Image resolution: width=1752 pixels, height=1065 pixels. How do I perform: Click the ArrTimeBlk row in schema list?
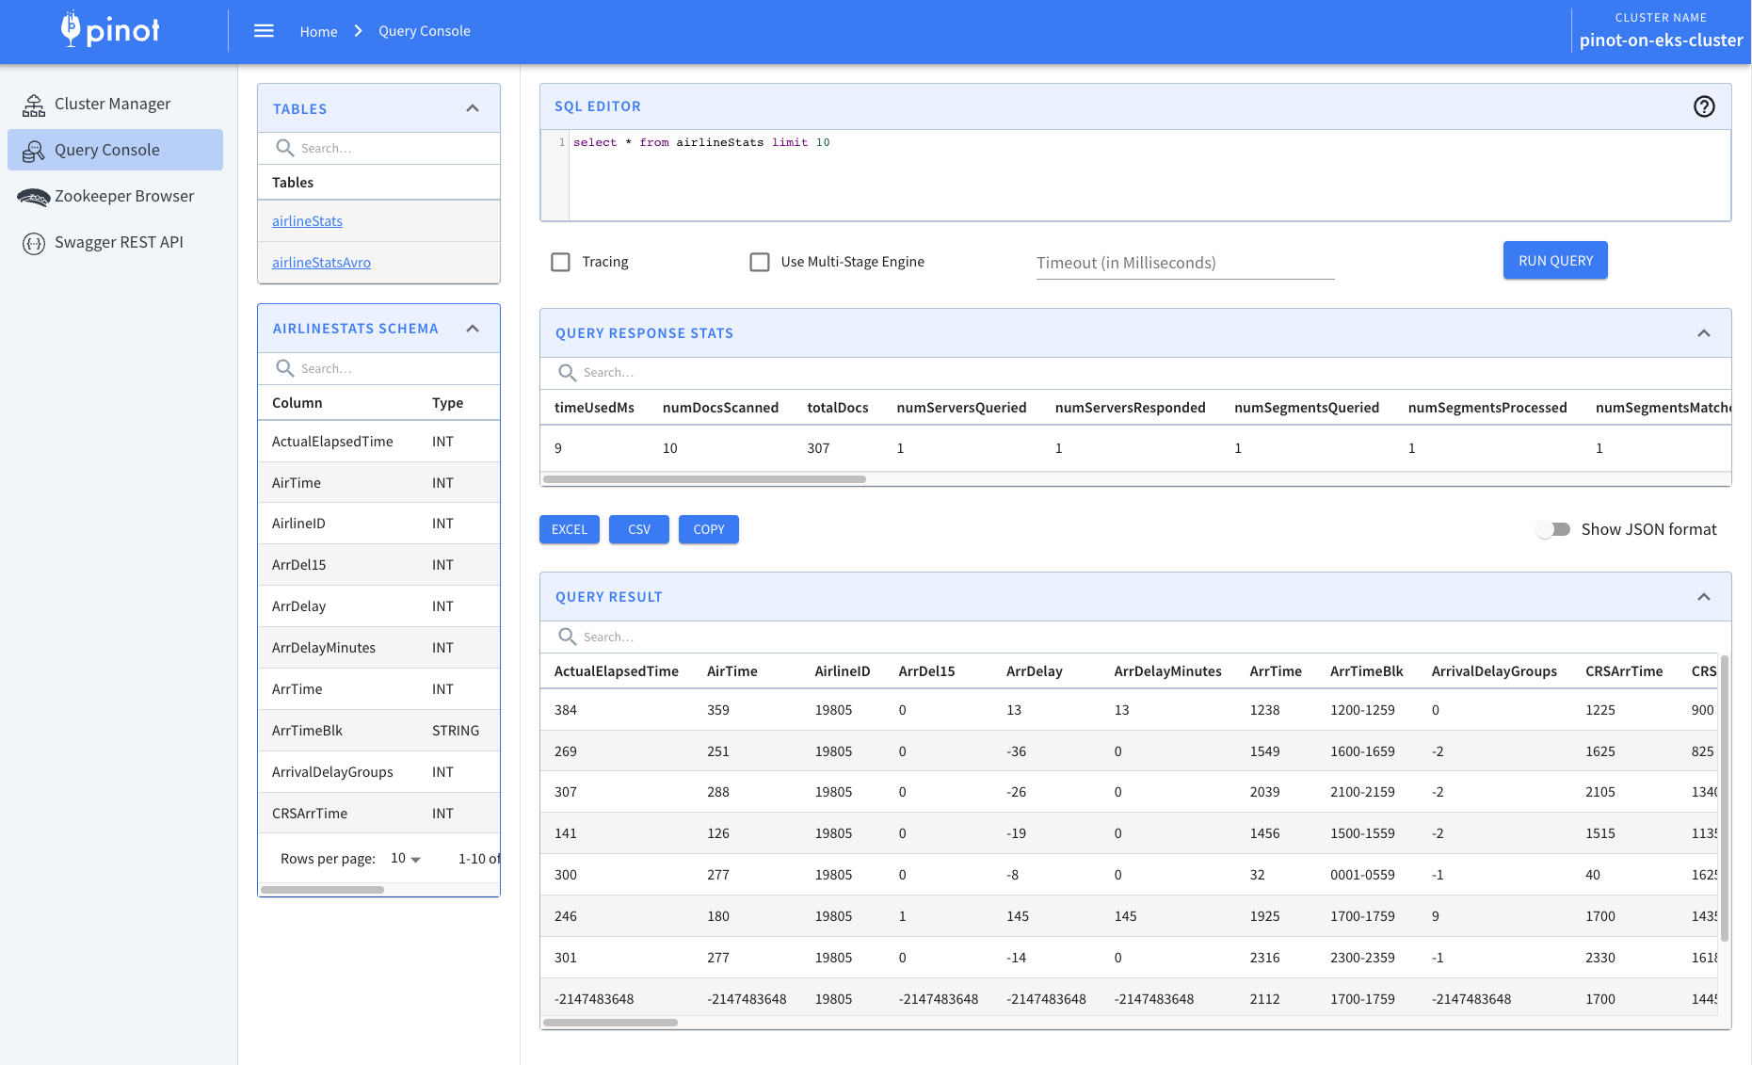(378, 731)
